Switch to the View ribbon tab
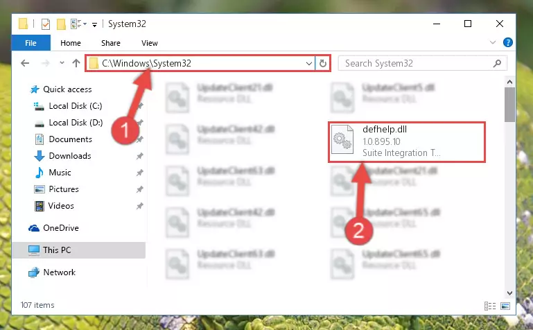Screen dimensions: 533x330 150,43
